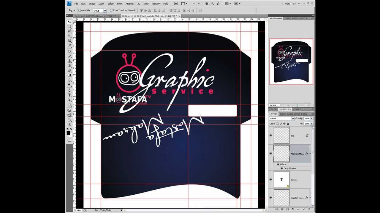Switch to the INFO panel tab

point(287,18)
